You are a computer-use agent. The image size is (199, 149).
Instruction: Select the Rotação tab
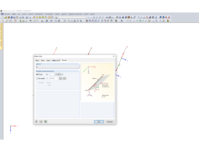tap(64, 60)
